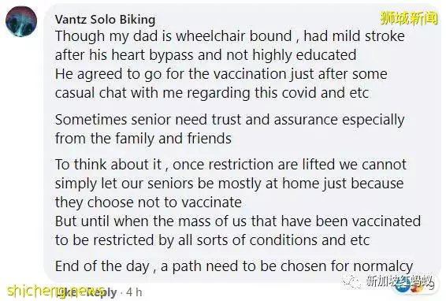Reply to this comment
Image resolution: width=446 pixels, height=301 pixels.
point(102,292)
